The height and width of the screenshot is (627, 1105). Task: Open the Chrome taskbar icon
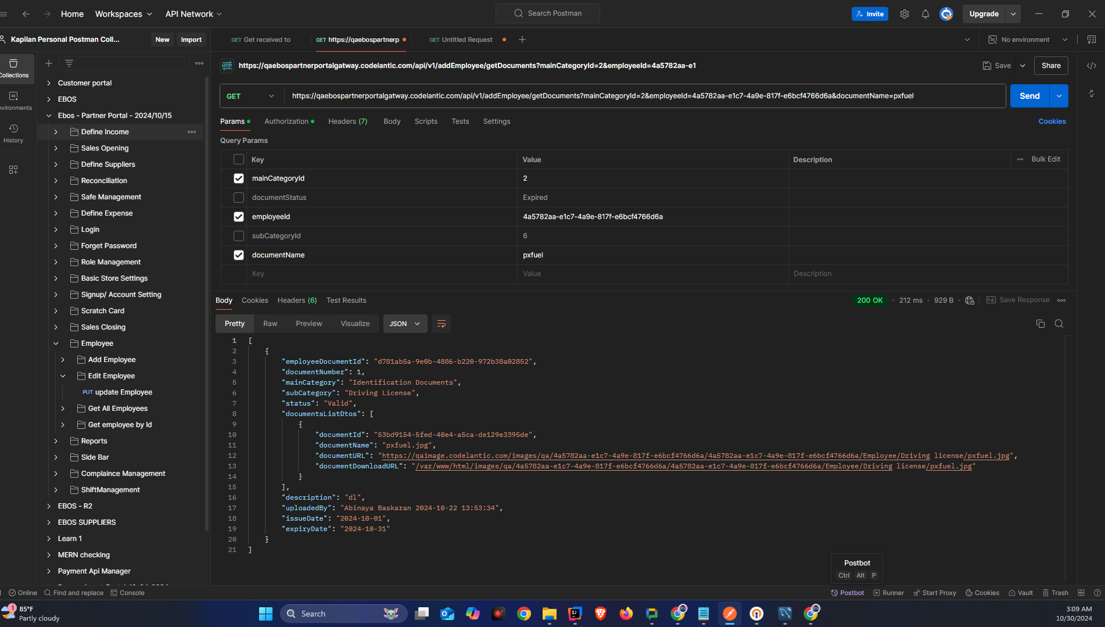coord(524,614)
